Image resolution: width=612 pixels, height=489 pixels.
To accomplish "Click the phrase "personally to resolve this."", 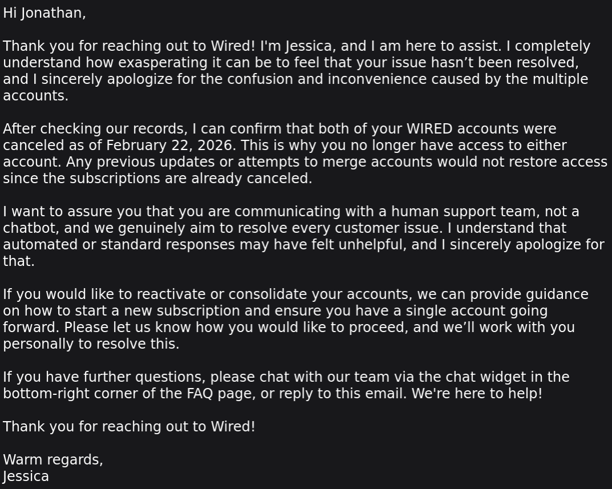I will pyautogui.click(x=91, y=344).
